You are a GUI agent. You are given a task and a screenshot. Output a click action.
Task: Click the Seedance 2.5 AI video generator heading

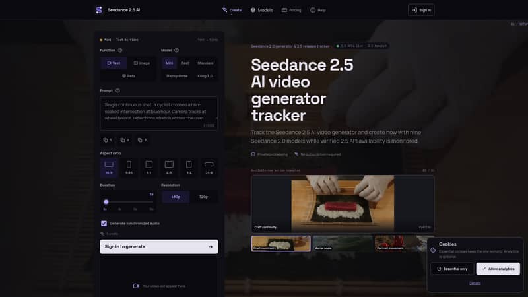(x=302, y=90)
